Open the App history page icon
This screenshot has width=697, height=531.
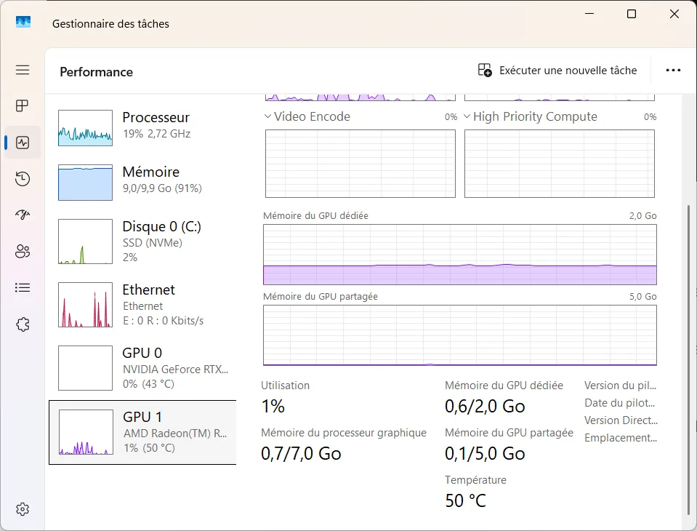23,179
